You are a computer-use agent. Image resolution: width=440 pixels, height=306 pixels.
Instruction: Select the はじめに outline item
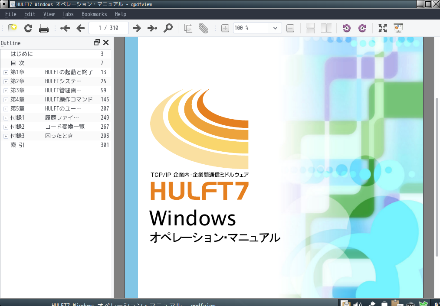click(x=22, y=54)
